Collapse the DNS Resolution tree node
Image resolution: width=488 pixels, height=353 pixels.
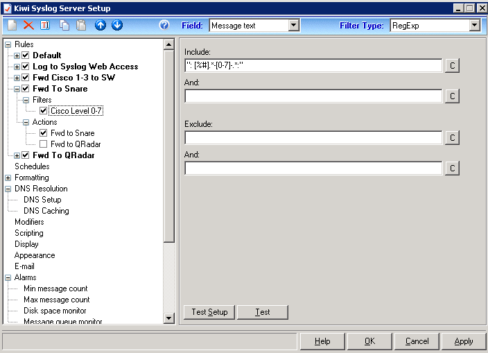tap(8, 189)
